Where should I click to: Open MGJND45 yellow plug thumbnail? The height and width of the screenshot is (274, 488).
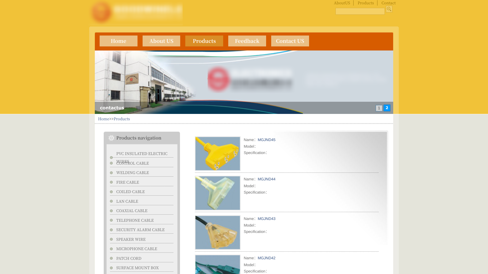218,153
